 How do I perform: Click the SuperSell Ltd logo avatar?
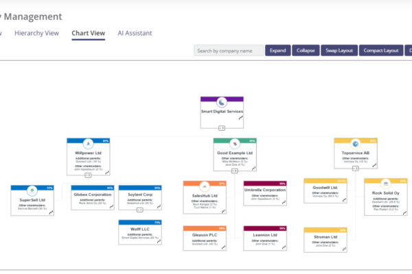click(x=32, y=190)
